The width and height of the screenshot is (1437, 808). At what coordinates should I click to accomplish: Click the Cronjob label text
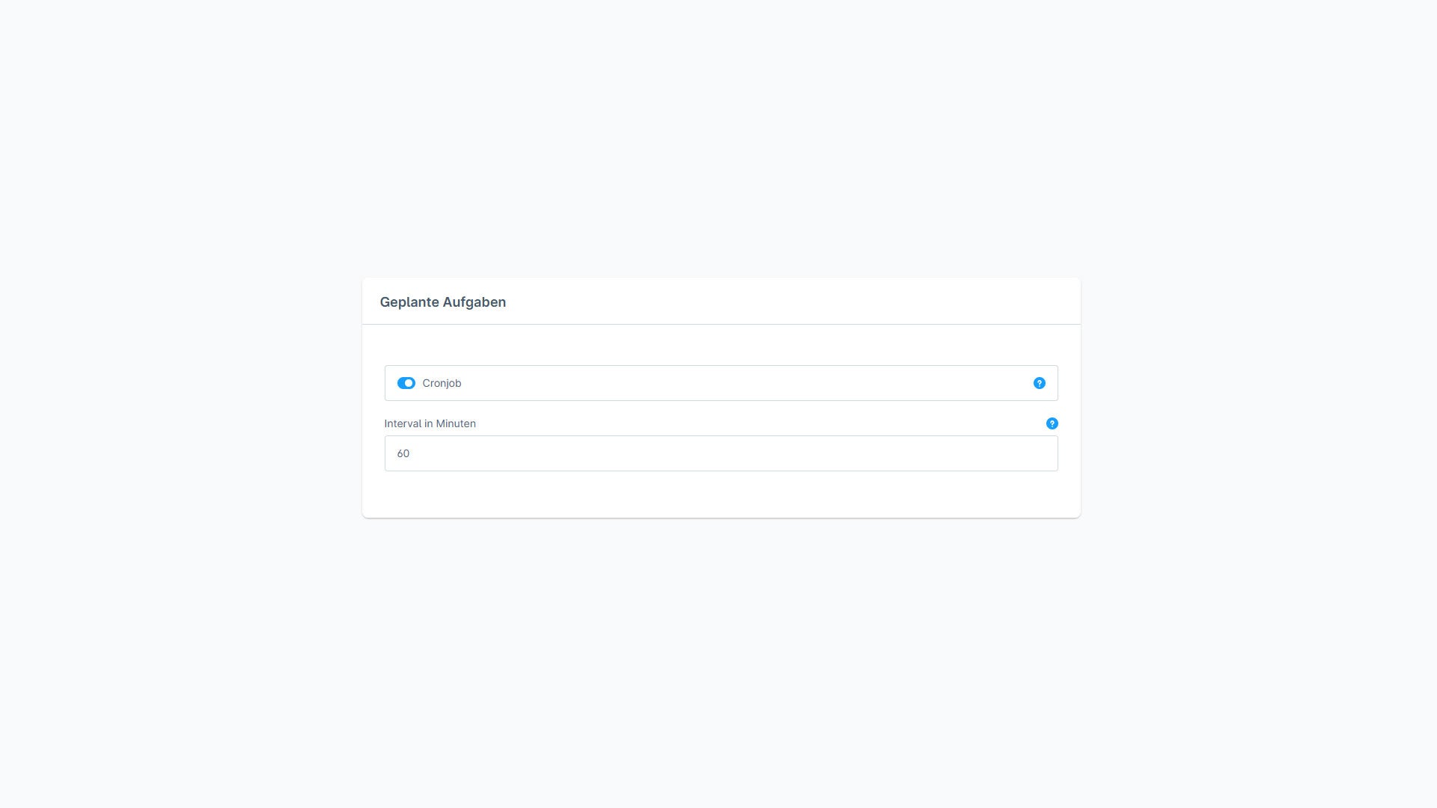click(442, 383)
